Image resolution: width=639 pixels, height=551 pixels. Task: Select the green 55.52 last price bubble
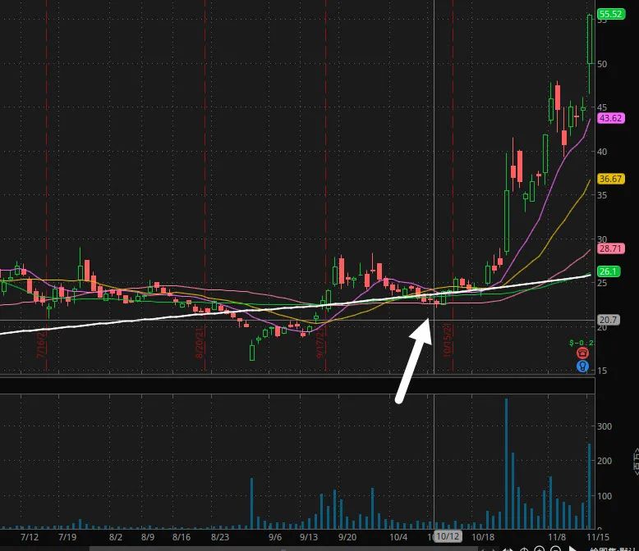pyautogui.click(x=610, y=14)
